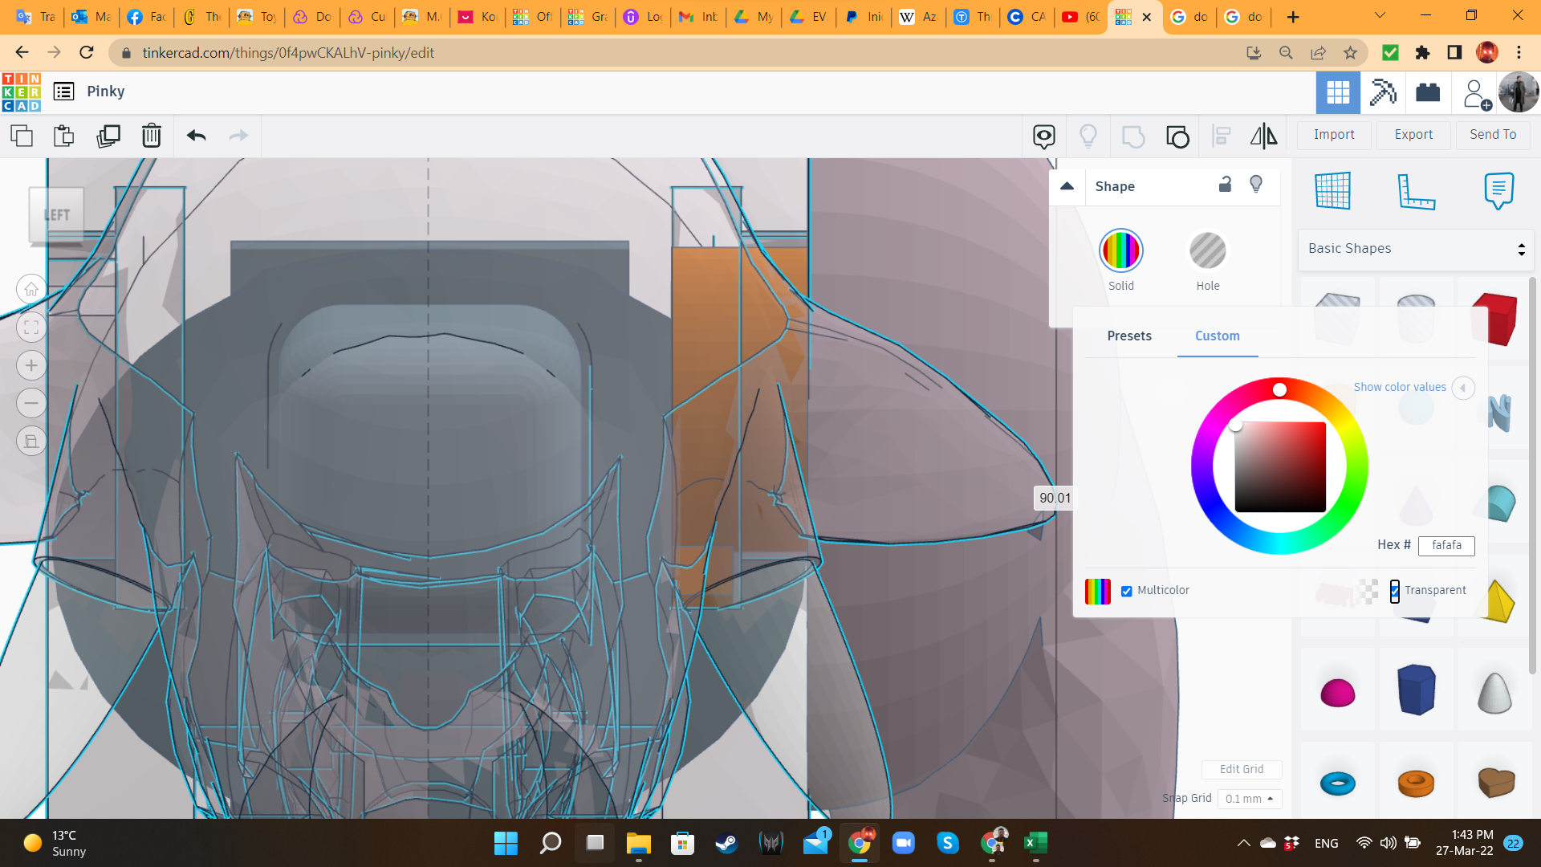Viewport: 1541px width, 867px height.
Task: Click the Export button
Action: pos(1413,135)
